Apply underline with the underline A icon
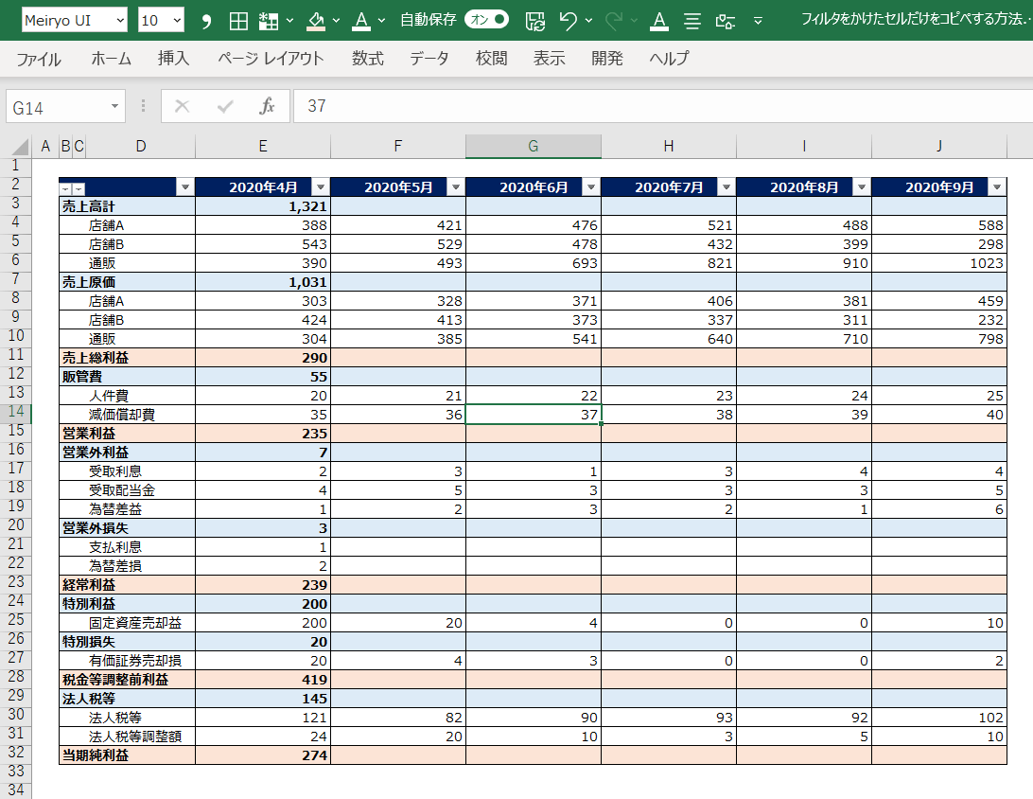The height and width of the screenshot is (799, 1033). pyautogui.click(x=658, y=19)
